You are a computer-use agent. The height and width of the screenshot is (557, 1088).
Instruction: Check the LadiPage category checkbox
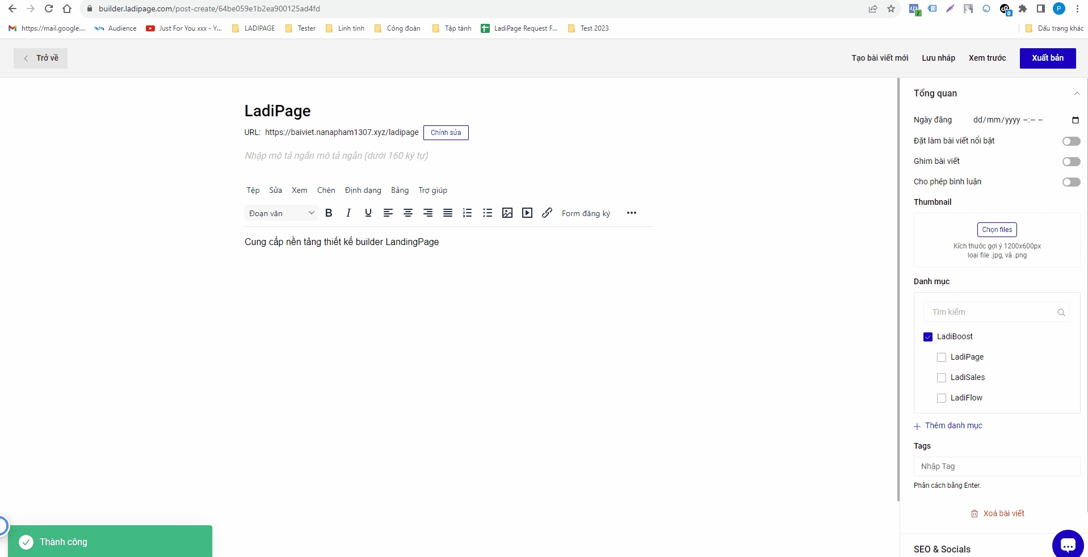(x=942, y=357)
